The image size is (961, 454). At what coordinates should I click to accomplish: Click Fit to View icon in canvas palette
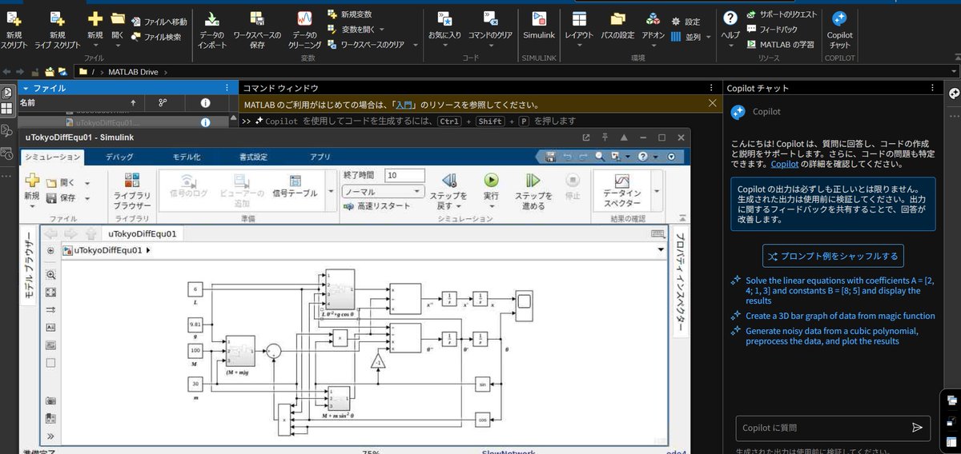(51, 293)
